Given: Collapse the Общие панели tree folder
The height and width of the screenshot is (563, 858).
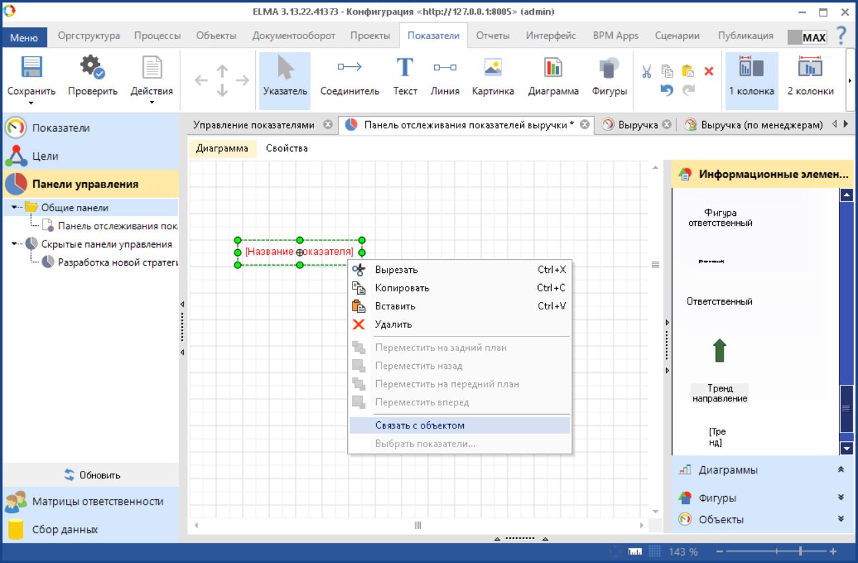Looking at the screenshot, I should (15, 207).
